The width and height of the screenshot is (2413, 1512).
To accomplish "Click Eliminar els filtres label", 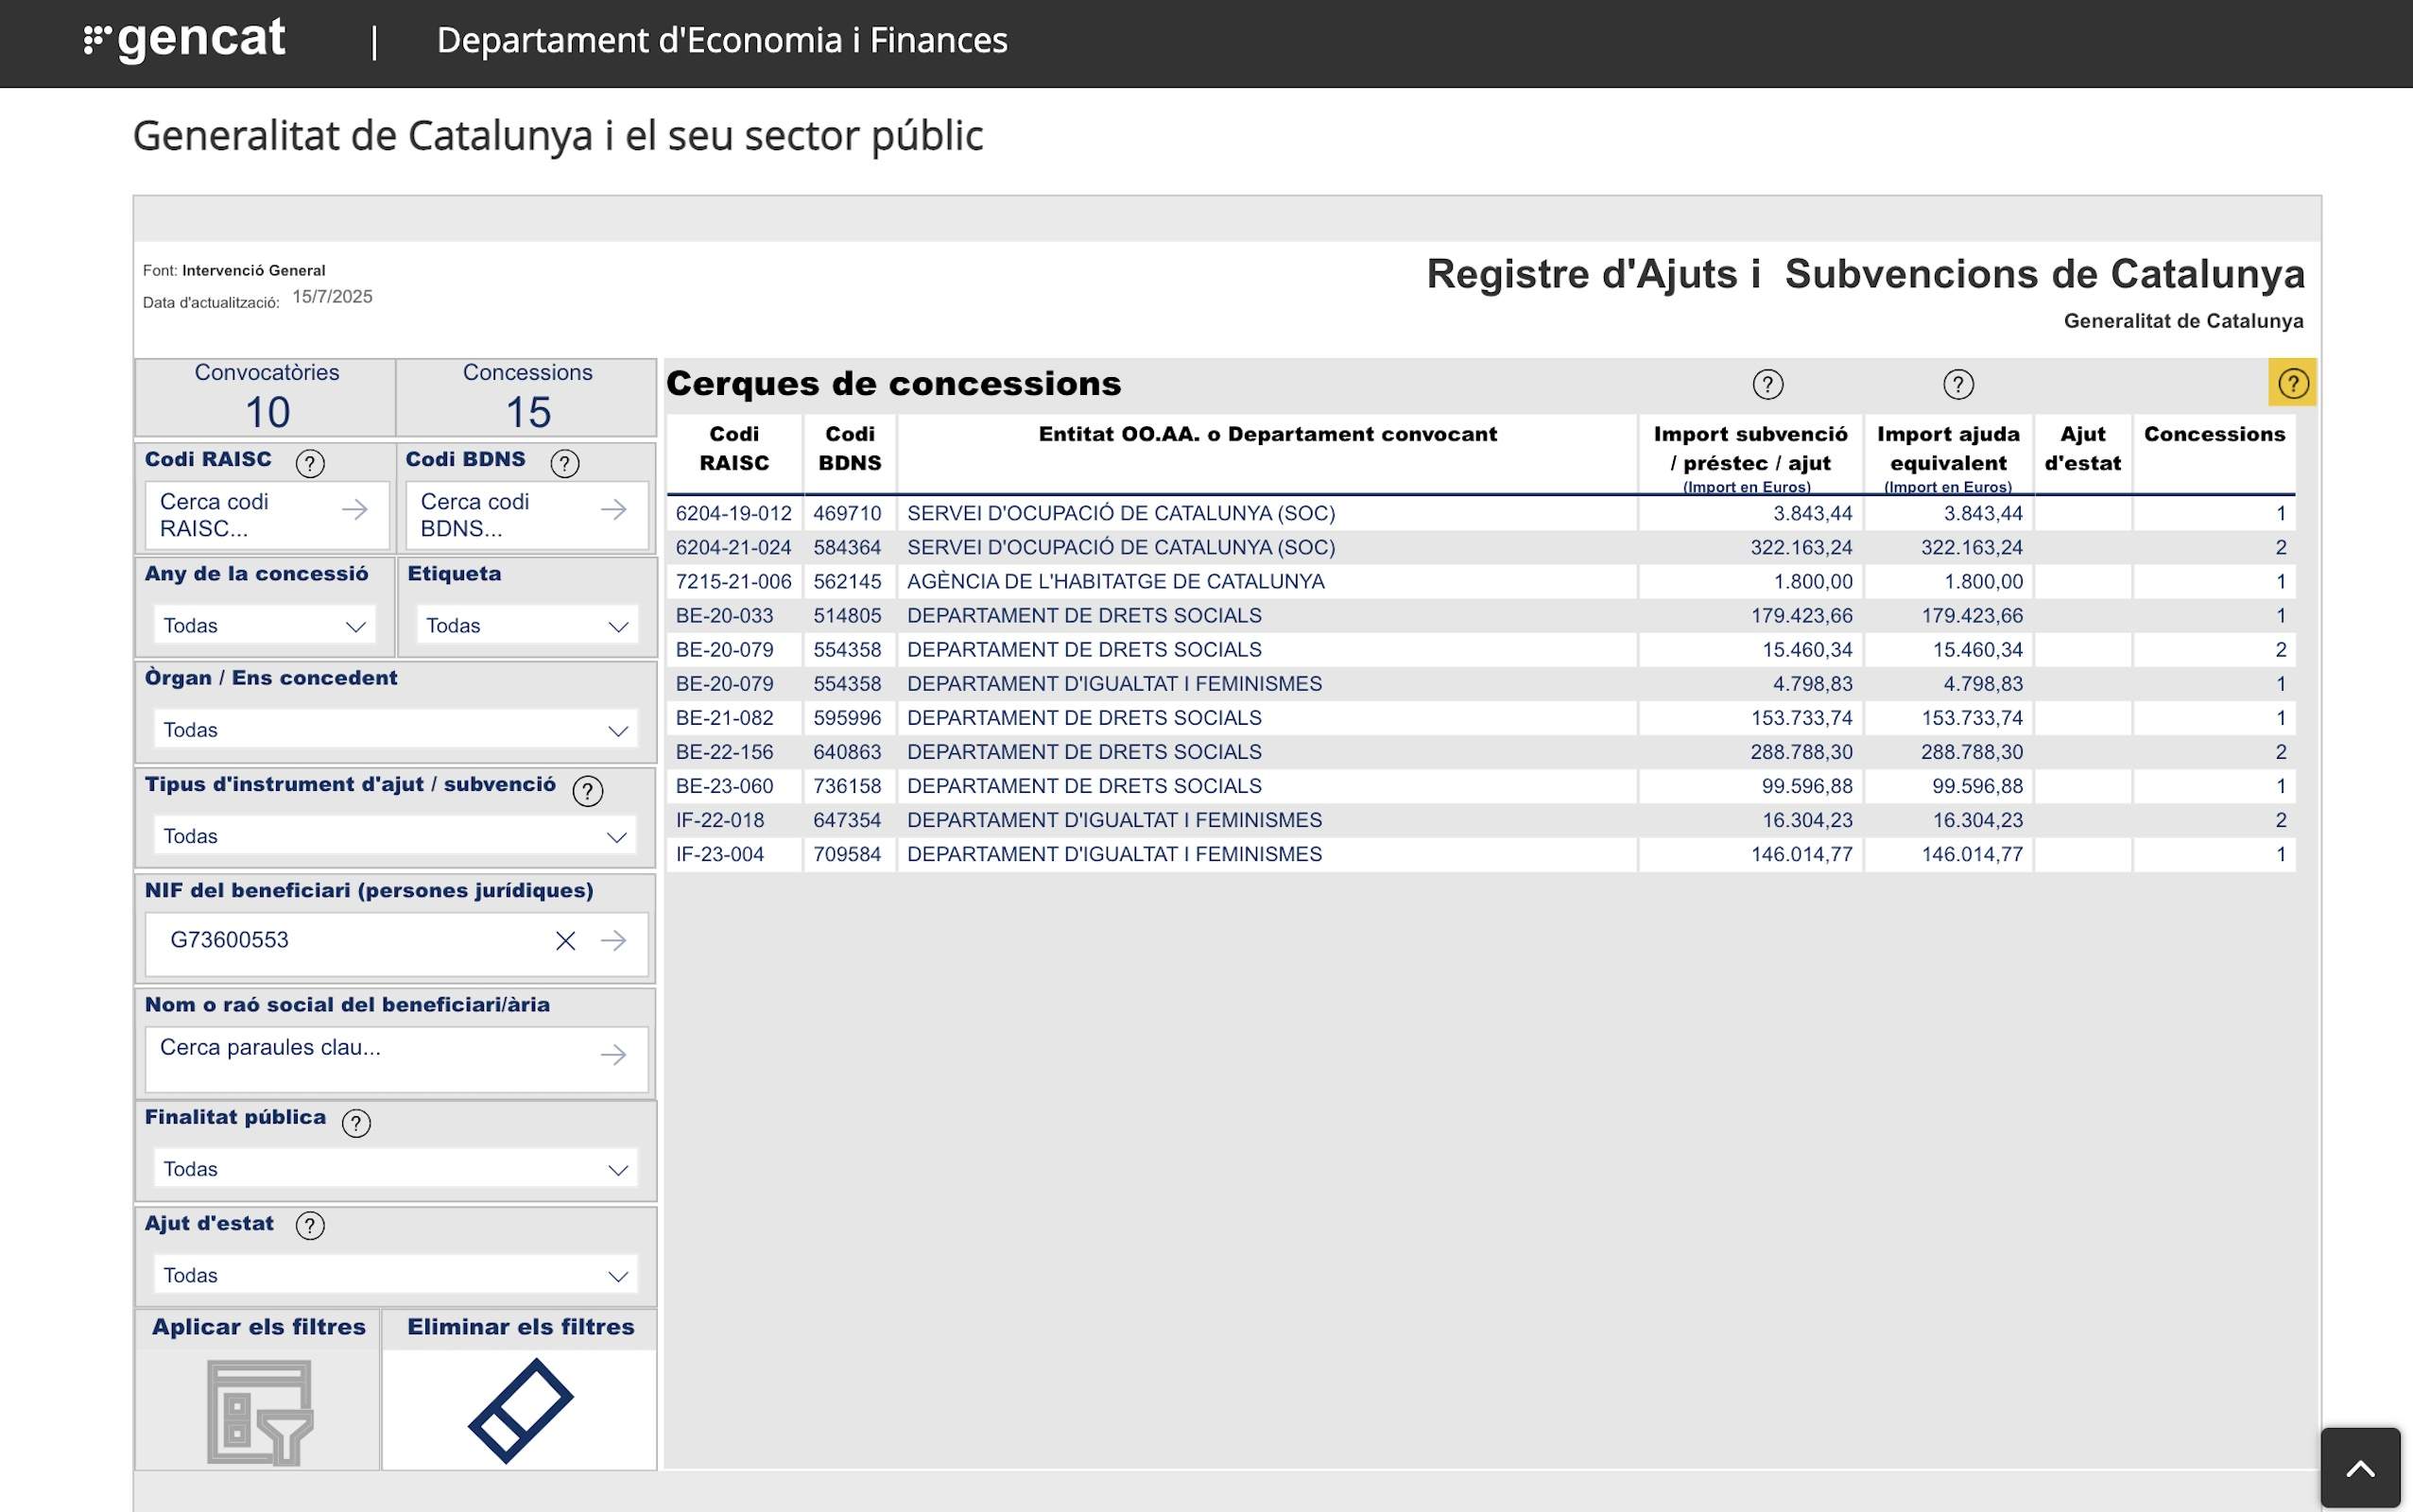I will pos(521,1327).
